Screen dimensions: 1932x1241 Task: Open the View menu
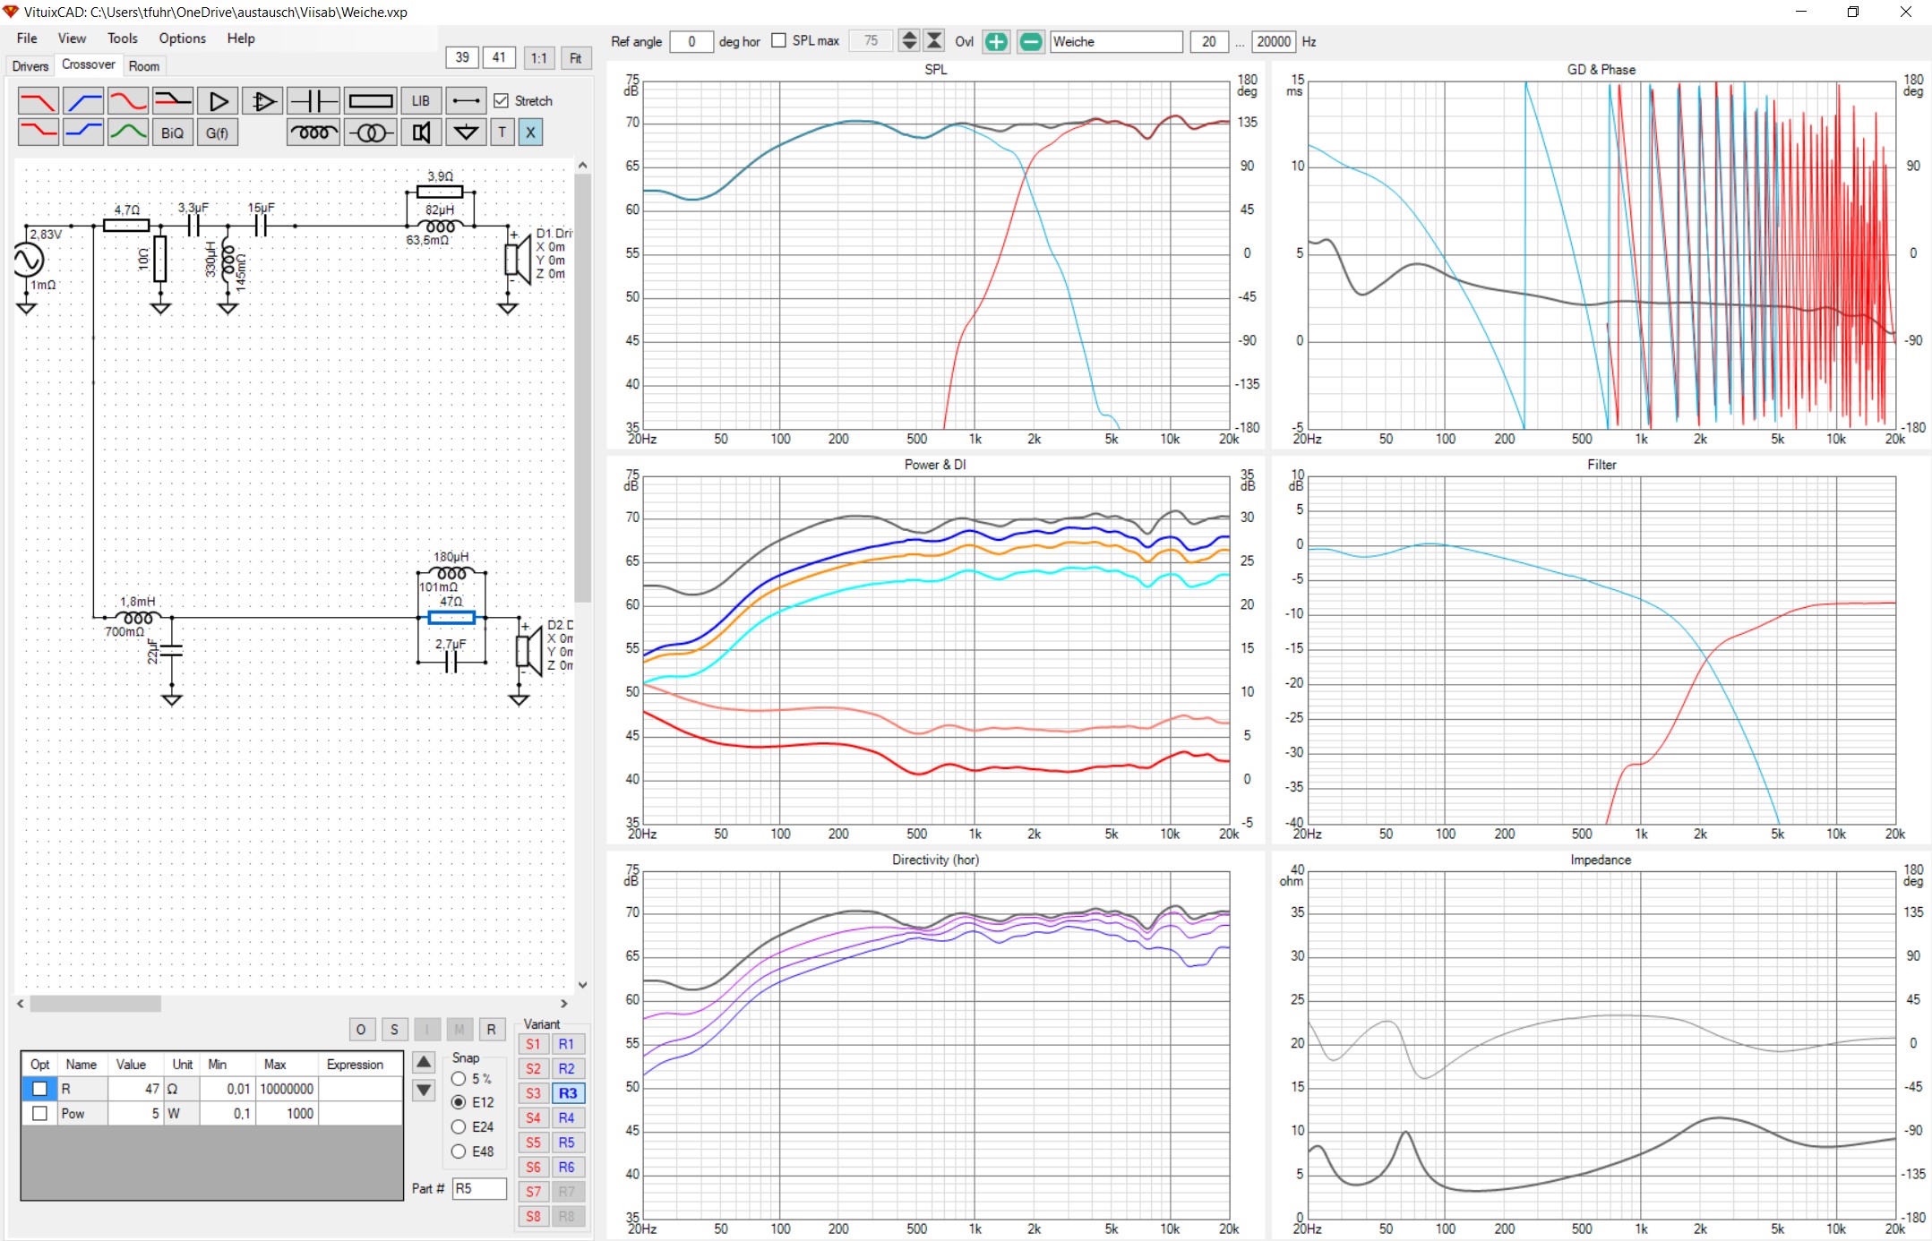(x=72, y=39)
